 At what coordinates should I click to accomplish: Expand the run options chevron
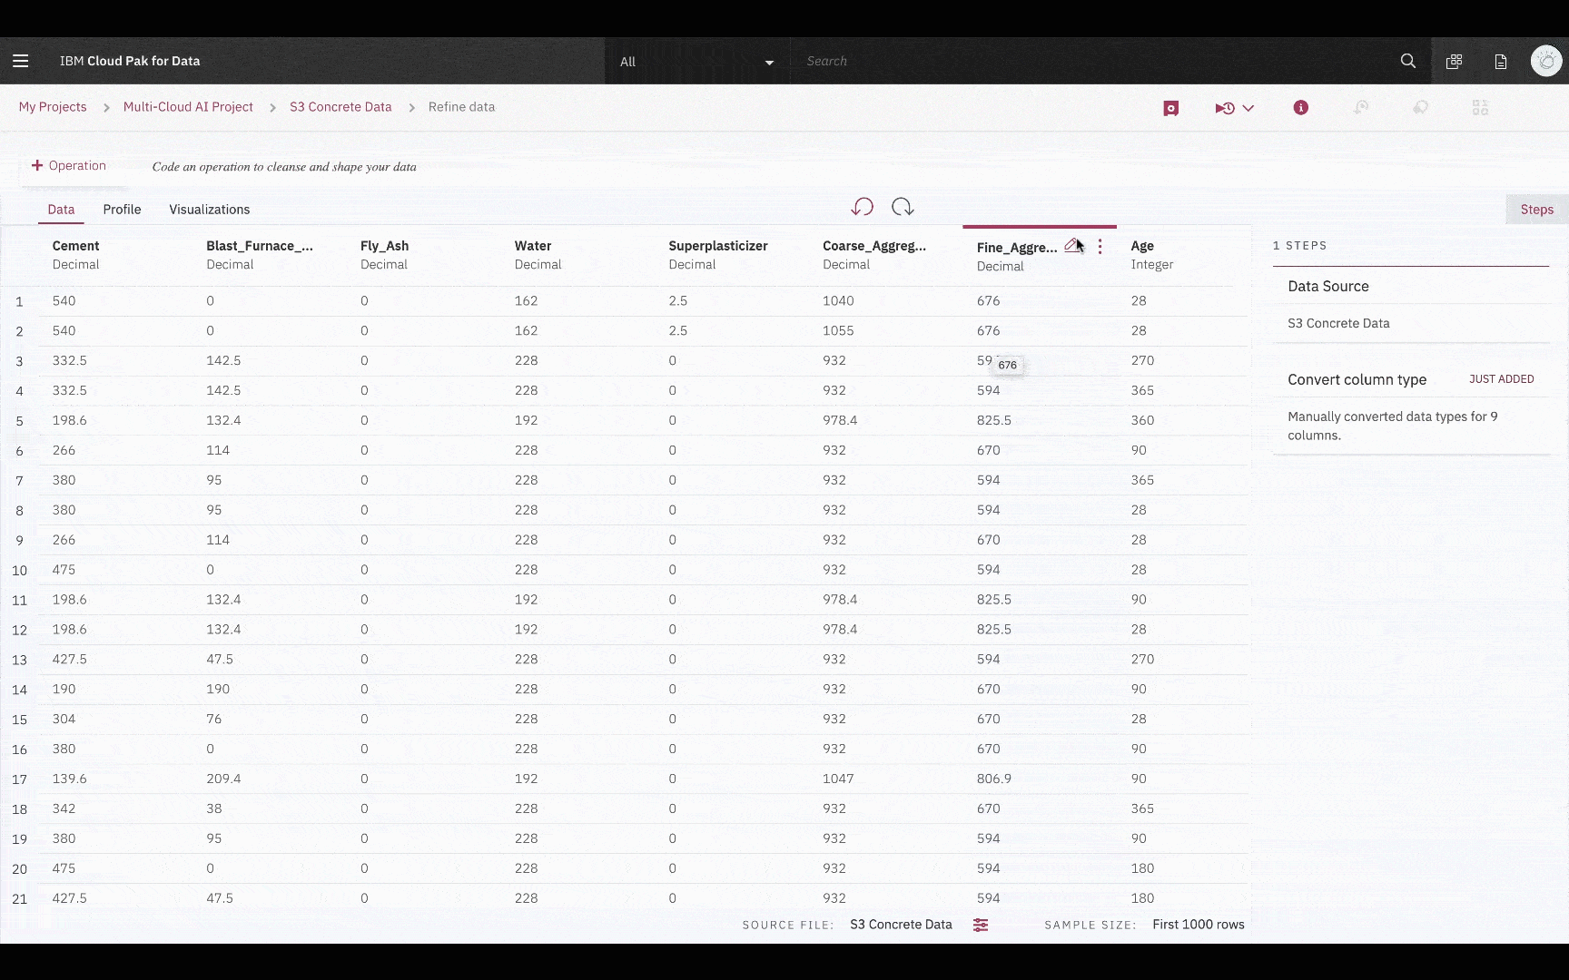coord(1248,108)
